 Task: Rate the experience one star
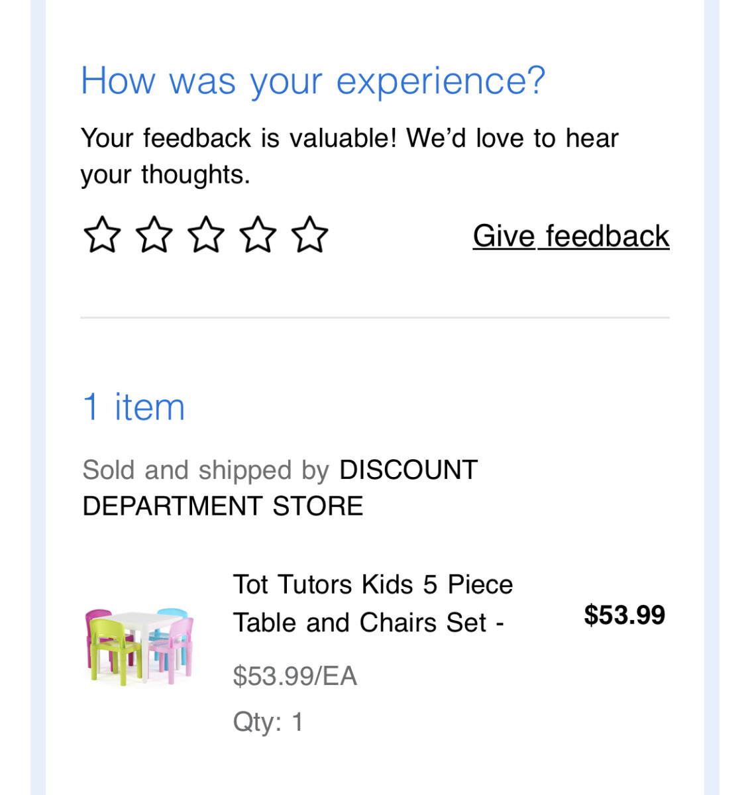(x=102, y=235)
